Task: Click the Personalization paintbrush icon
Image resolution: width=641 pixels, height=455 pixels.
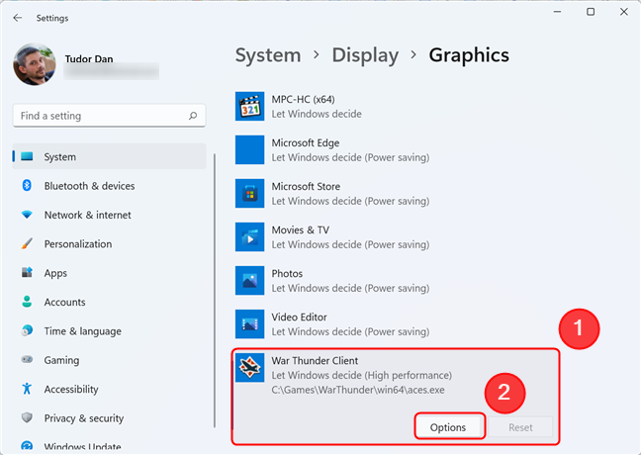Action: 27,243
